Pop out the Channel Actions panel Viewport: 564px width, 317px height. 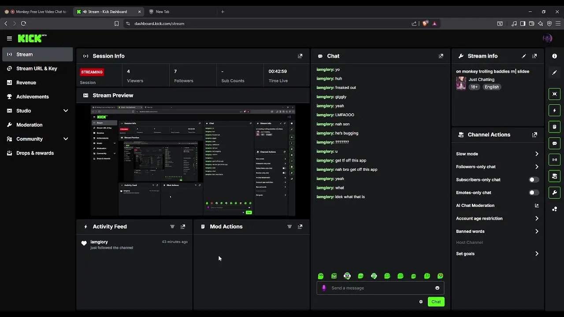[x=534, y=135]
